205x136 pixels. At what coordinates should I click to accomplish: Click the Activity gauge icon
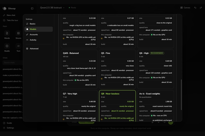(x=27, y=40)
